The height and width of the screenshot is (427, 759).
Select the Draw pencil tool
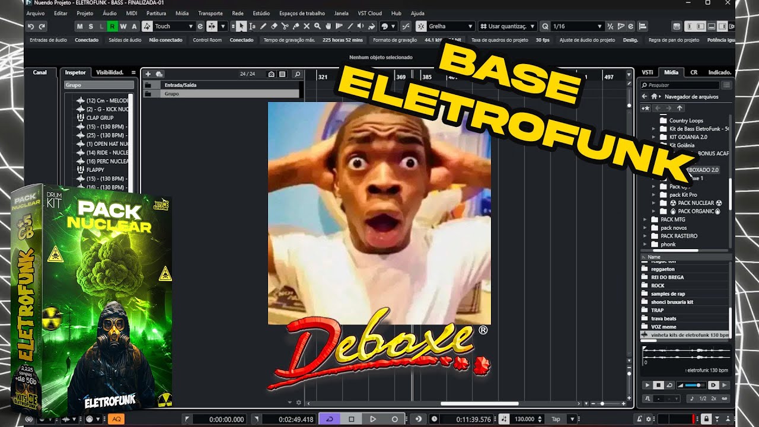263,26
